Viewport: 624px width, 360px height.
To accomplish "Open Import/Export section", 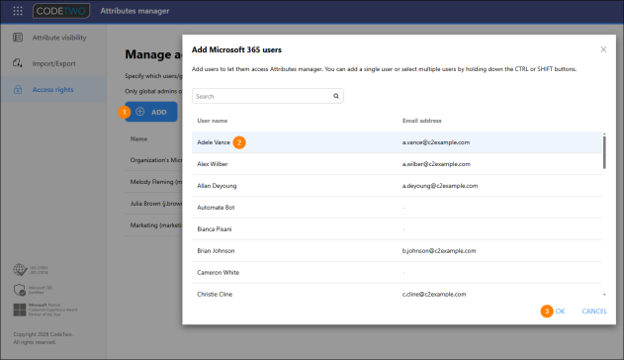I will [x=53, y=63].
